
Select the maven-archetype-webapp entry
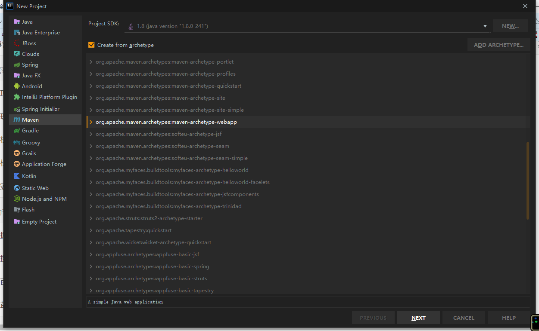pyautogui.click(x=166, y=122)
